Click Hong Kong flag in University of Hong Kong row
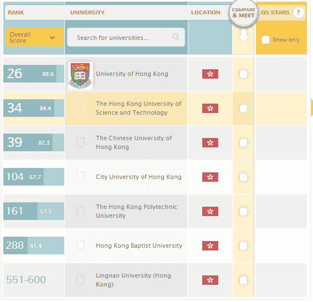This screenshot has height=302, width=313. click(x=210, y=74)
